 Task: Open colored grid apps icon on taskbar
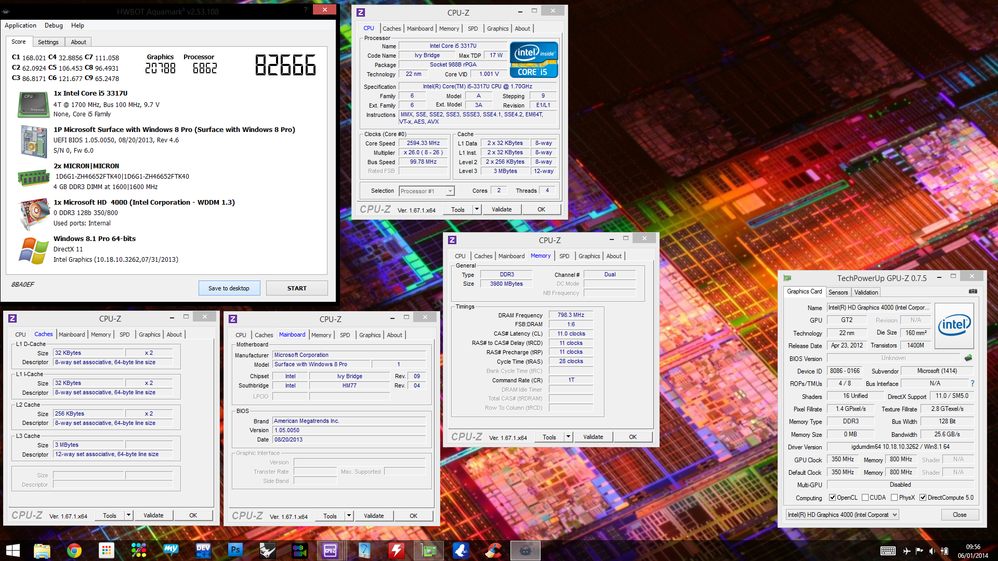(x=107, y=551)
